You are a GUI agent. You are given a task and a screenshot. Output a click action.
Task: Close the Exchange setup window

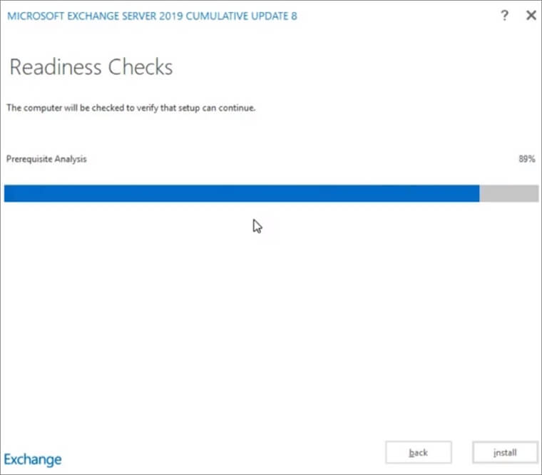point(531,15)
